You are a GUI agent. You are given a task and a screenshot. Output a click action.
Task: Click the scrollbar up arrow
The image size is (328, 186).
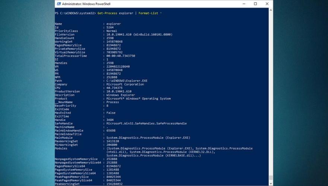271,10
